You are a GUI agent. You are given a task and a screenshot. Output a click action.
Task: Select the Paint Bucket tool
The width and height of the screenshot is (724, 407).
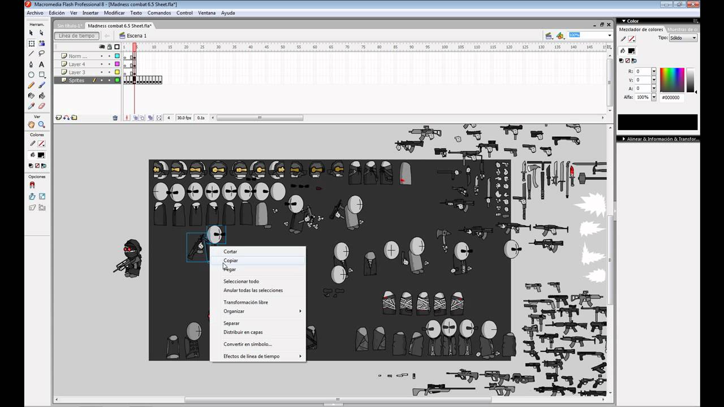click(x=41, y=96)
